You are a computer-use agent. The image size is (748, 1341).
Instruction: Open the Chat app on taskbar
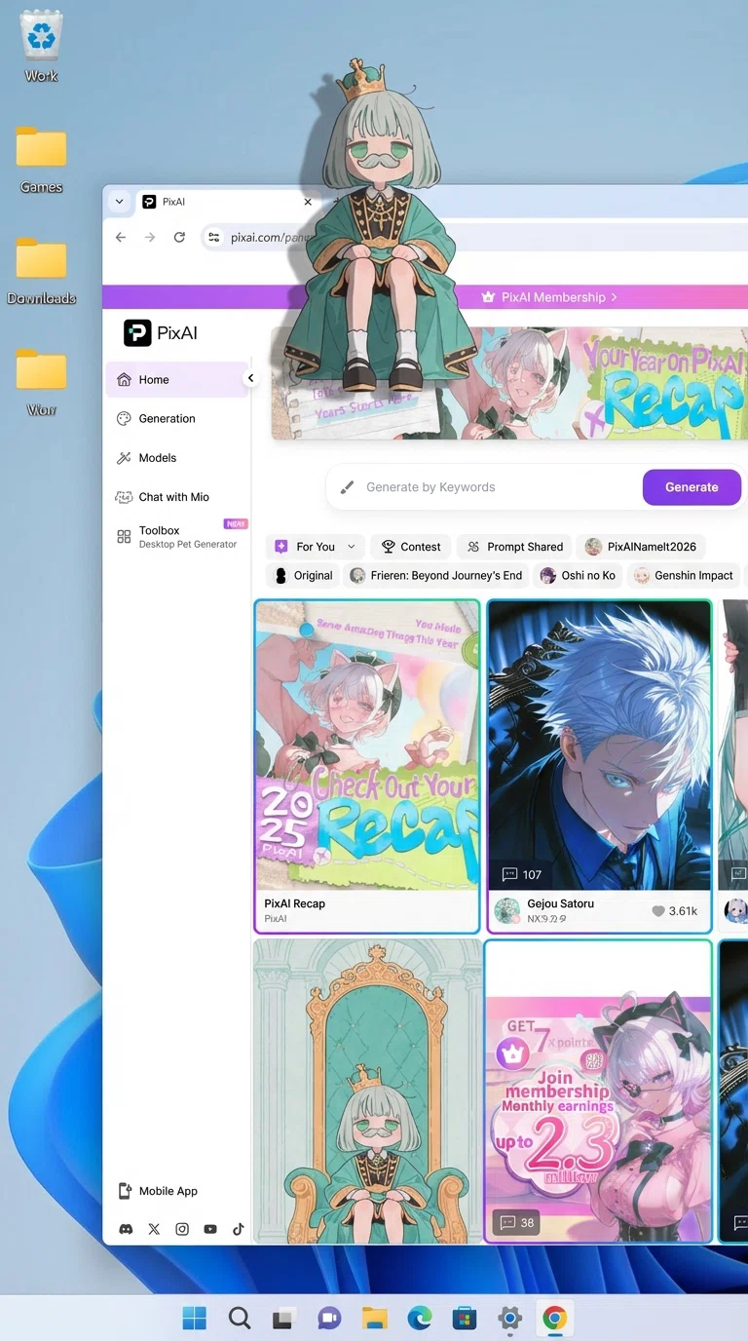329,1319
